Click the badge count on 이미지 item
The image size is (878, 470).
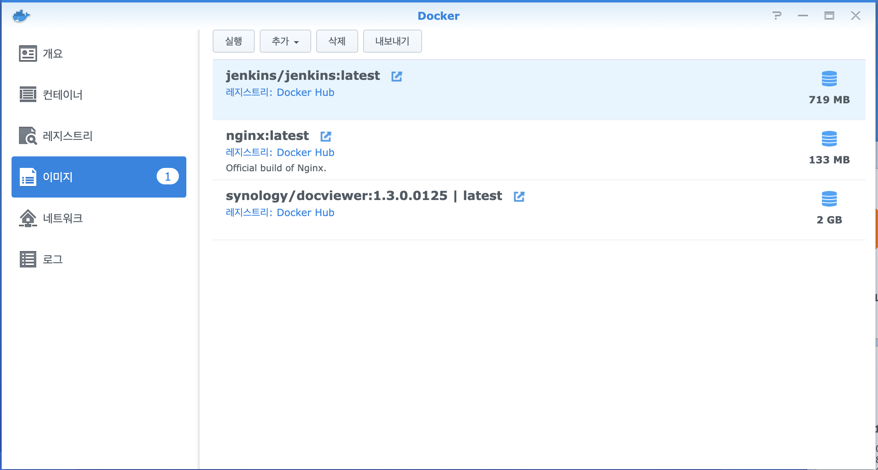pyautogui.click(x=167, y=177)
